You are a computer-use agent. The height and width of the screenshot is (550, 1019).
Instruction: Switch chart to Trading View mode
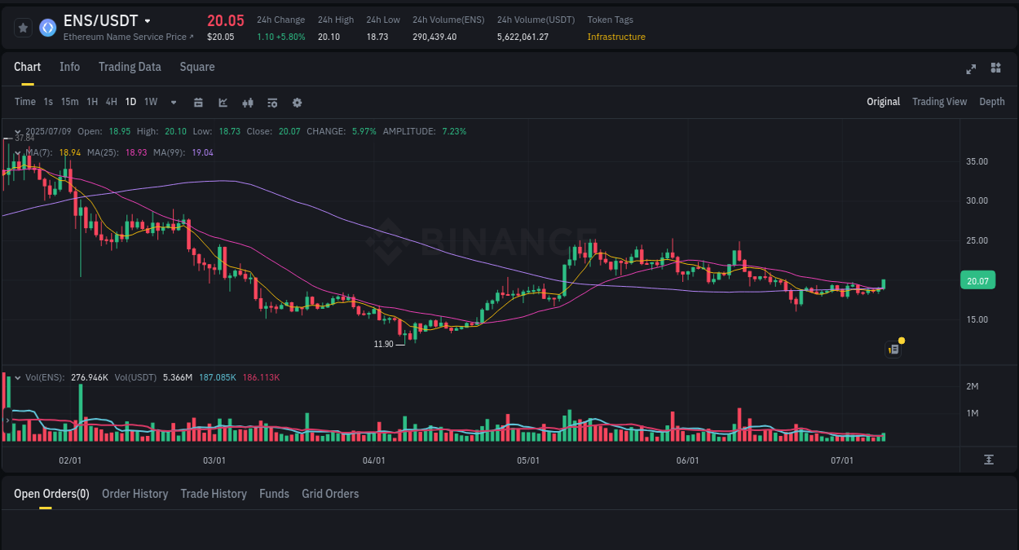(x=939, y=102)
